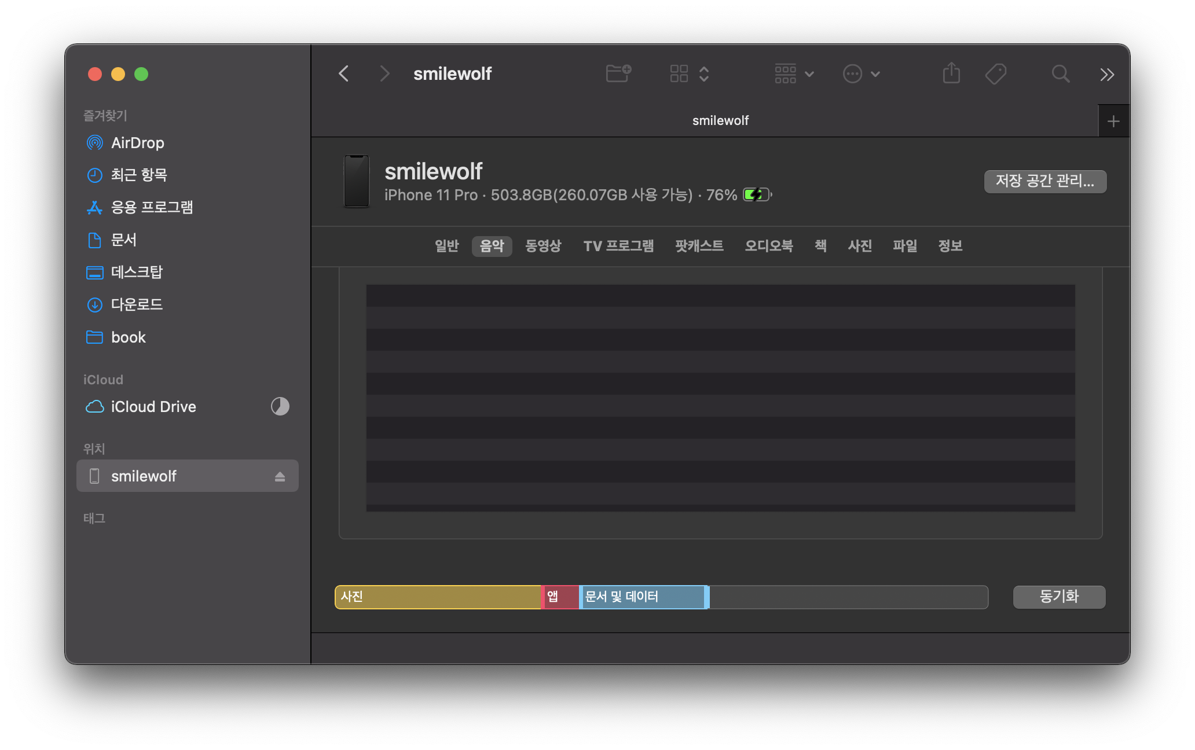Viewport: 1195px width, 750px height.
Task: Click the 사진 storage bar segment
Action: tap(438, 597)
